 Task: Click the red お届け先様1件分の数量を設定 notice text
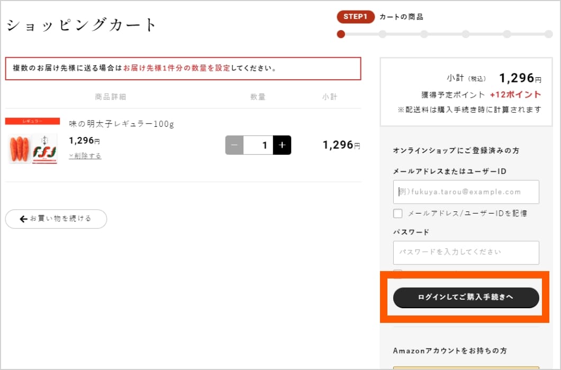click(176, 68)
